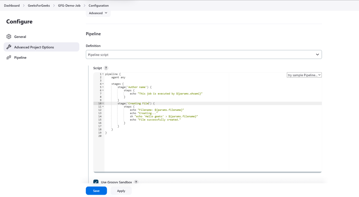Image resolution: width=359 pixels, height=197 pixels.
Task: Open the try sample Pipeline dropdown
Action: pyautogui.click(x=304, y=75)
